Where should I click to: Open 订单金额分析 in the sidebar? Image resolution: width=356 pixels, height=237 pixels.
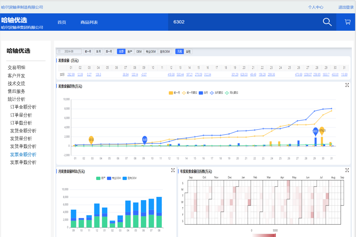pos(23,107)
